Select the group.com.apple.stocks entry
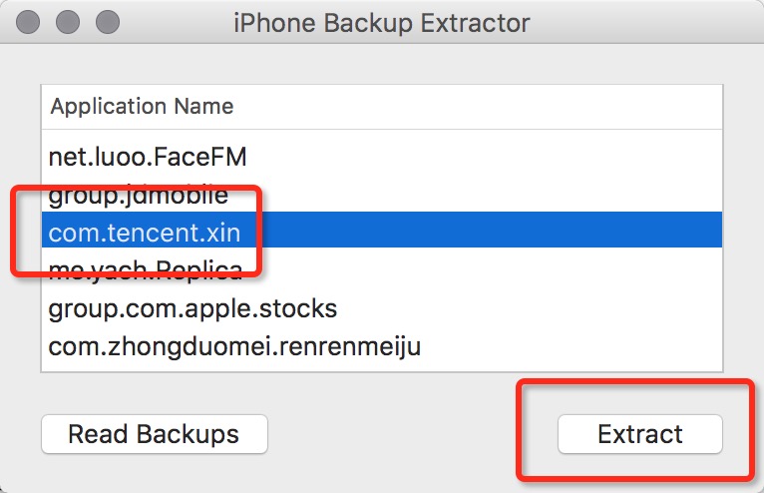The image size is (764, 493). [x=192, y=308]
